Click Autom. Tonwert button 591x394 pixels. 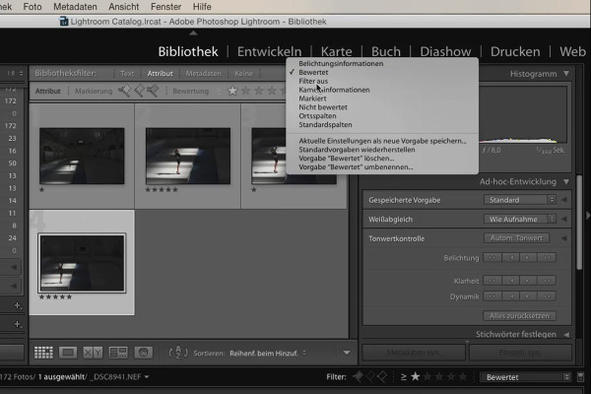point(516,238)
